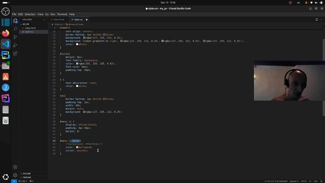Click style.css in the breadcrumb bar
The image size is (325, 183).
[58, 24]
